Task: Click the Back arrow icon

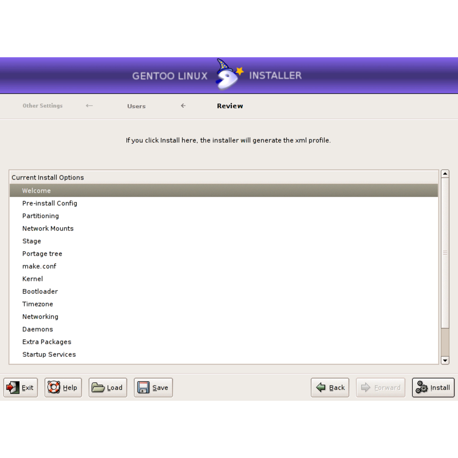Action: [321, 388]
